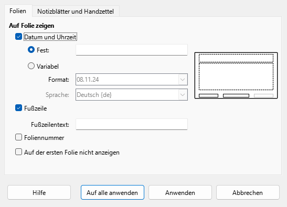Open the Sprache dropdown showing Deutsch
The height and width of the screenshot is (207, 287).
click(132, 95)
